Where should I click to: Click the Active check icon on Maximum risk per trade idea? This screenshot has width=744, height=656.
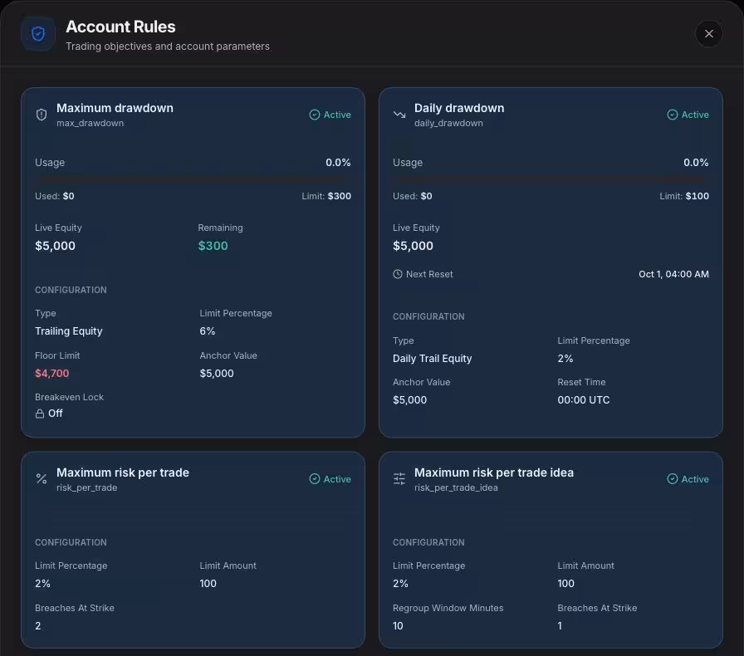tap(672, 479)
